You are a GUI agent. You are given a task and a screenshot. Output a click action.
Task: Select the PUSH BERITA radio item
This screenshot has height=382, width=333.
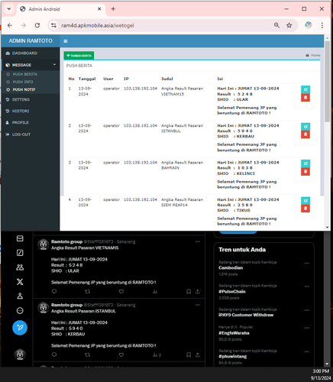tap(8, 74)
